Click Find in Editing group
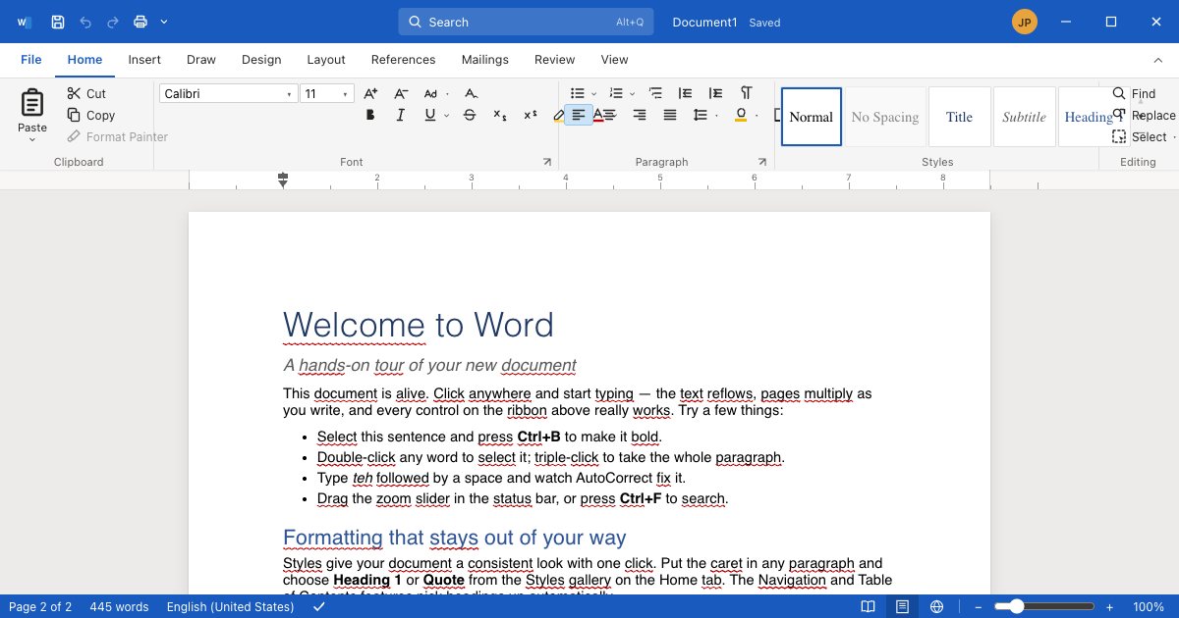The width and height of the screenshot is (1179, 618). pos(1135,93)
